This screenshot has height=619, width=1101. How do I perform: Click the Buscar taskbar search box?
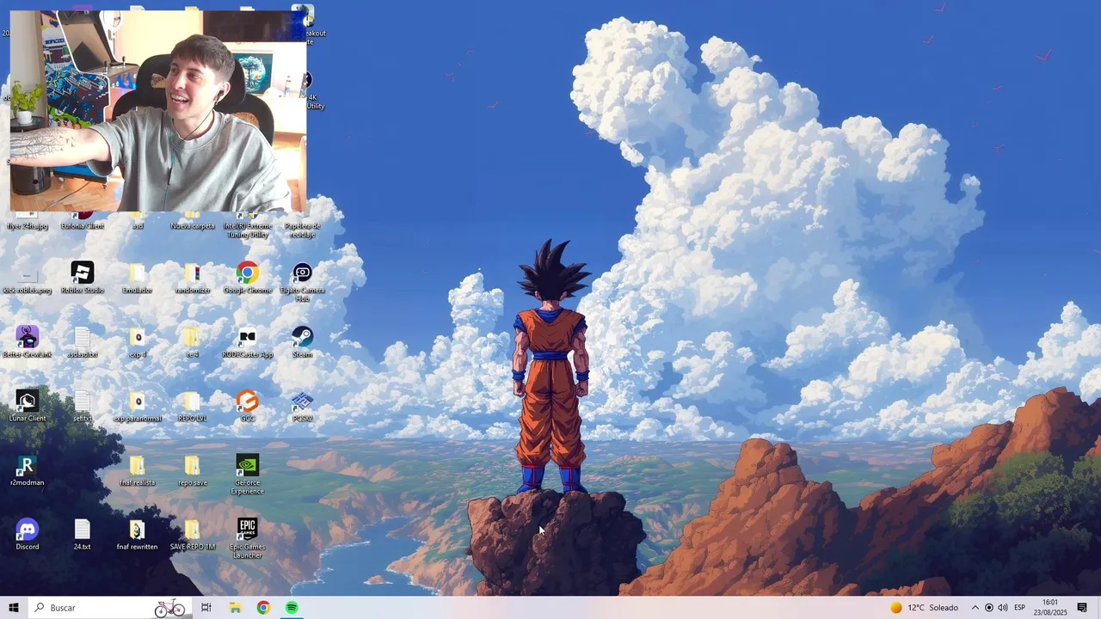click(110, 608)
